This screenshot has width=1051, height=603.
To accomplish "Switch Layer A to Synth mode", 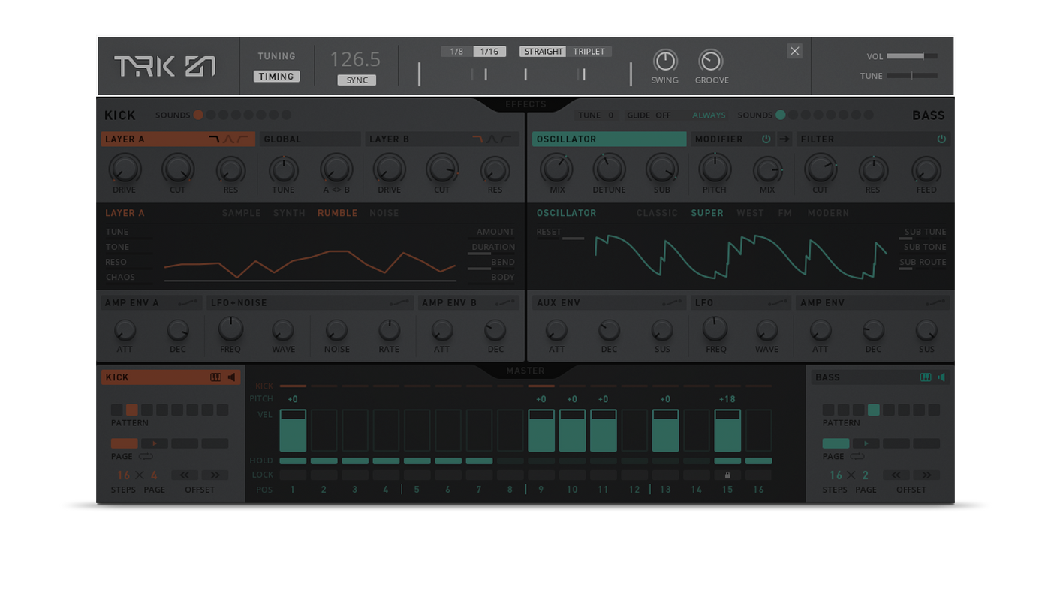I will [x=289, y=213].
